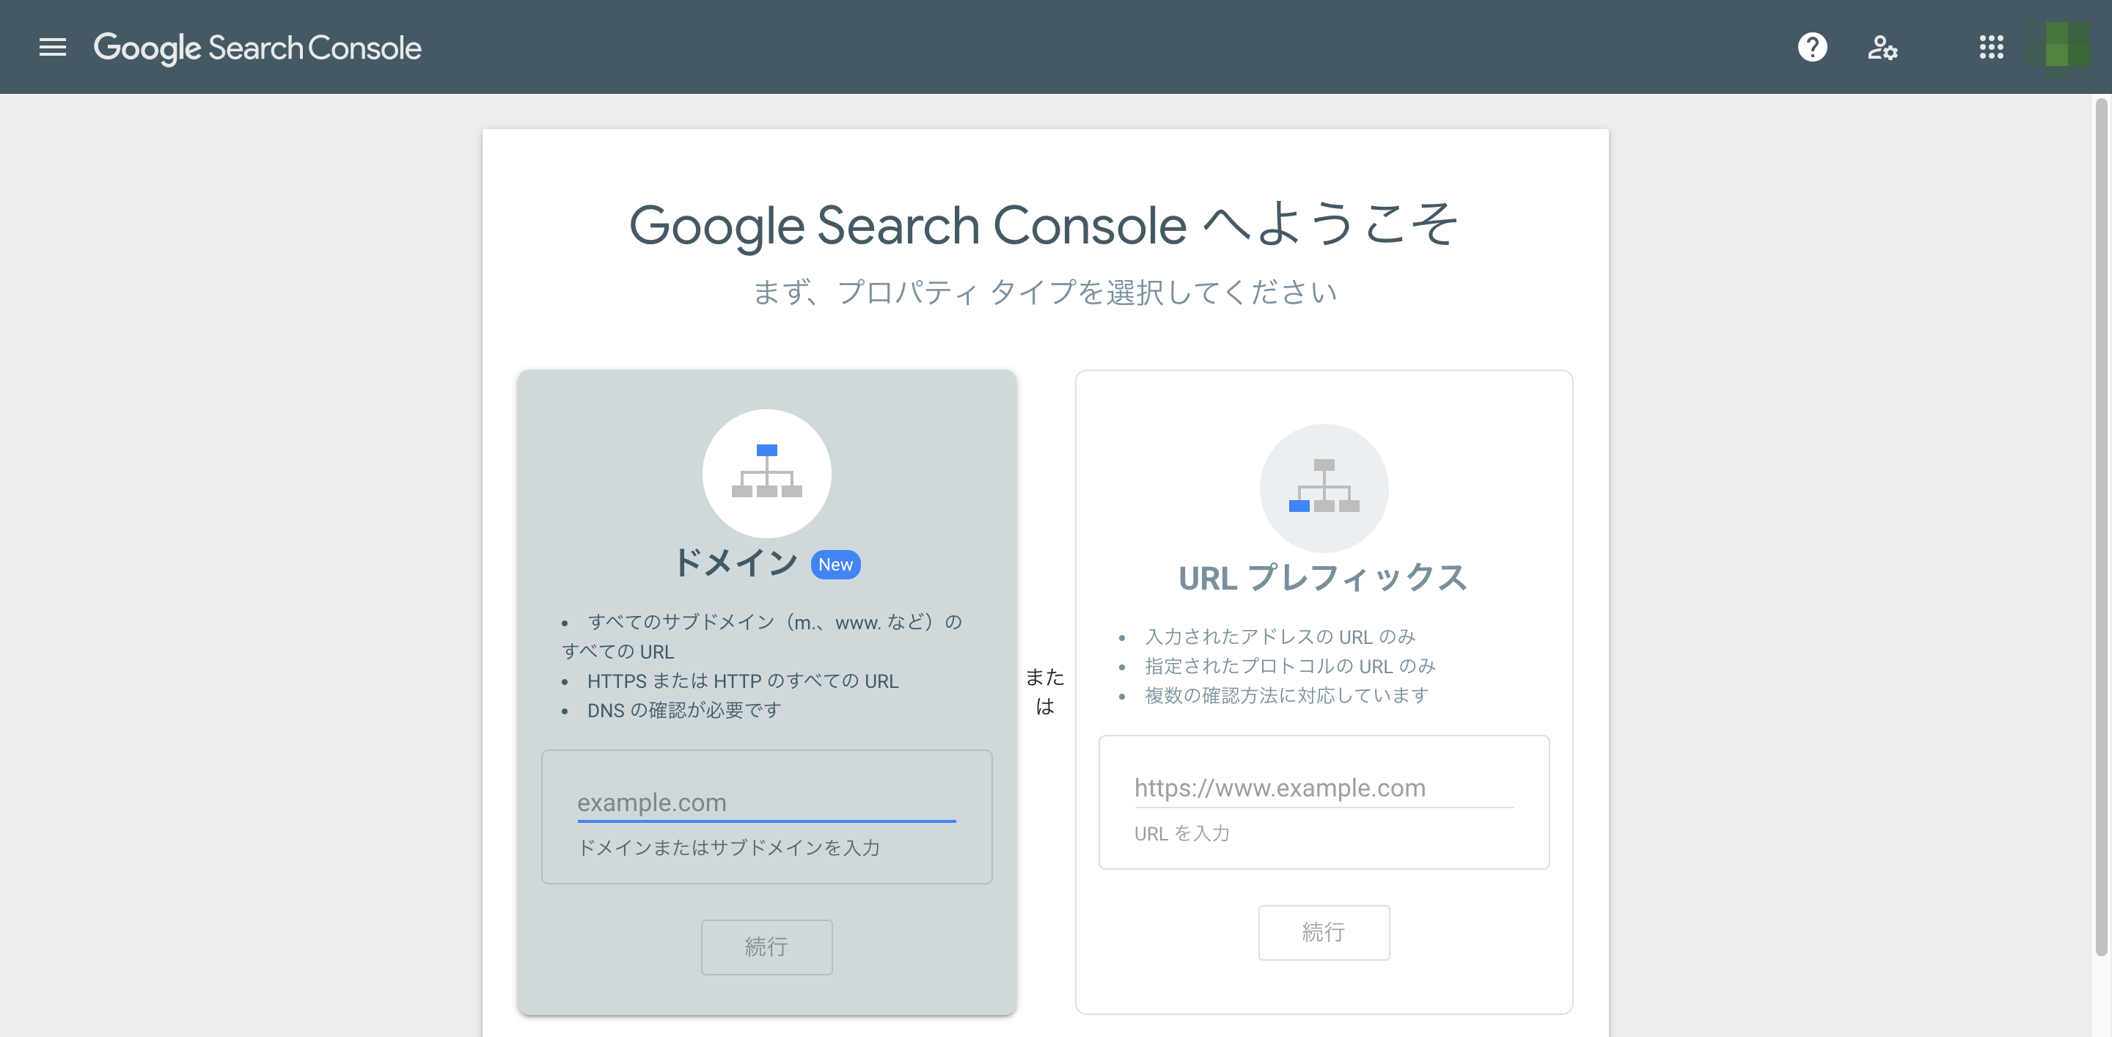This screenshot has width=2112, height=1037.
Task: Select the ドメイン property type heading
Action: [x=735, y=563]
